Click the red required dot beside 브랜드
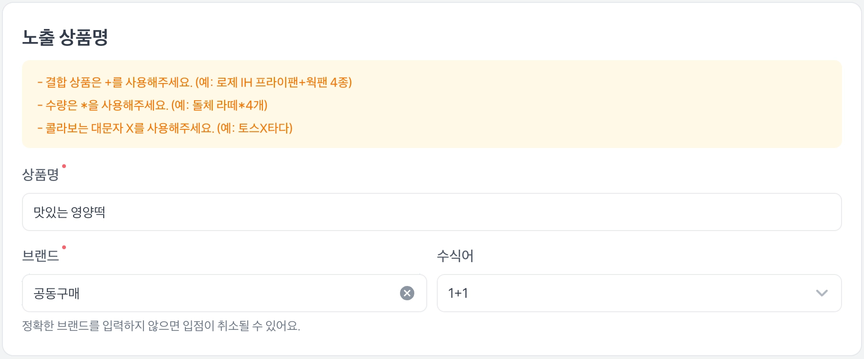Screen dimensions: 864x359 pyautogui.click(x=64, y=247)
